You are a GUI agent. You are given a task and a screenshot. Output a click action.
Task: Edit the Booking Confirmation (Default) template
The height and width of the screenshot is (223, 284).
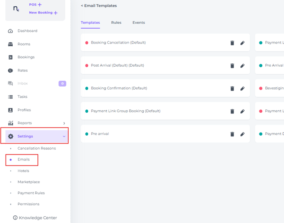242,89
